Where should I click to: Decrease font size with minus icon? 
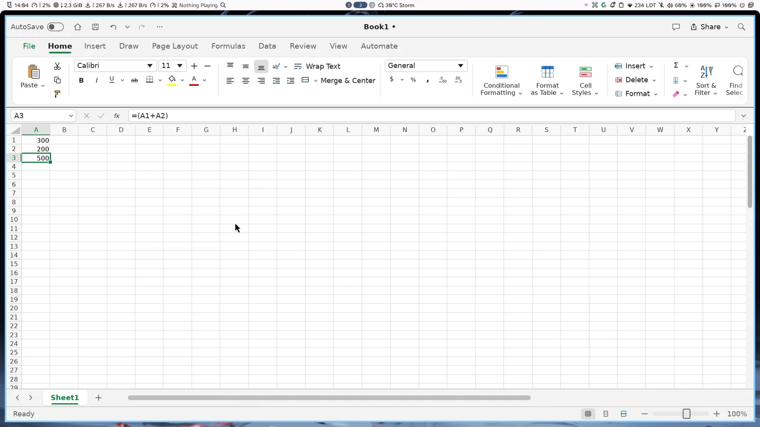tap(208, 66)
